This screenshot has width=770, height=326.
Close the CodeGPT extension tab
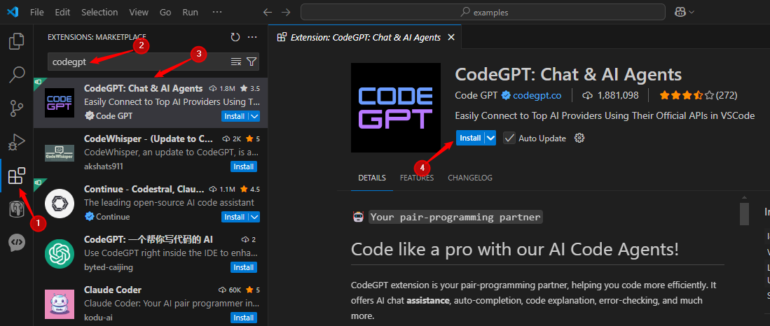coord(451,37)
